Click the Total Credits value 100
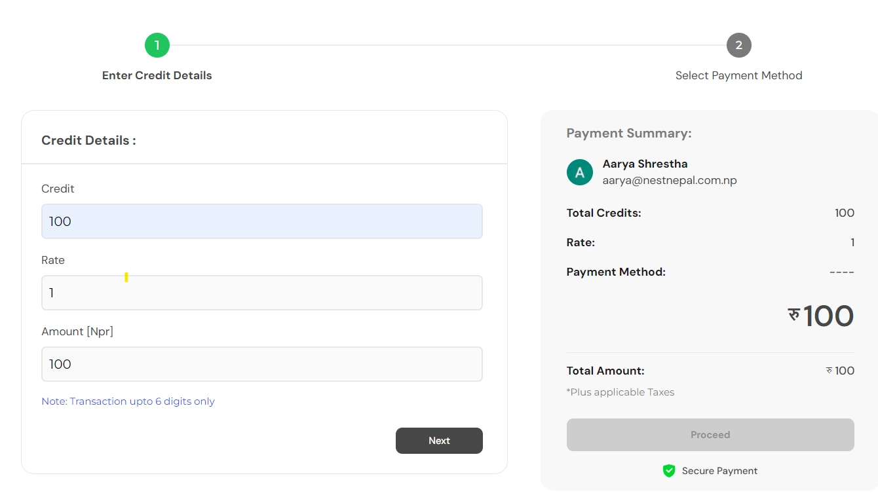The width and height of the screenshot is (878, 499). point(845,213)
